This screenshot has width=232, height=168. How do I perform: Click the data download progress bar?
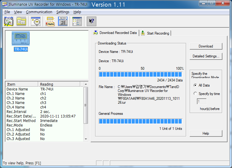(x=140, y=74)
